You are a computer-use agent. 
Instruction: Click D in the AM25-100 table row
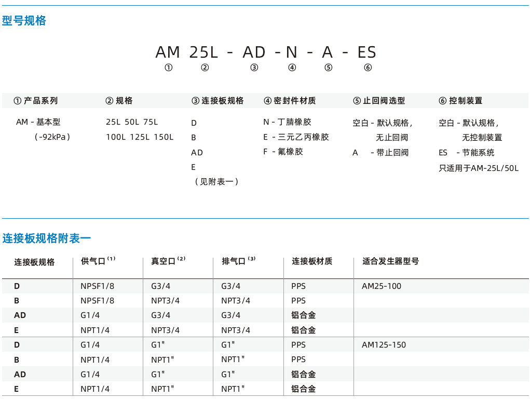point(17,286)
